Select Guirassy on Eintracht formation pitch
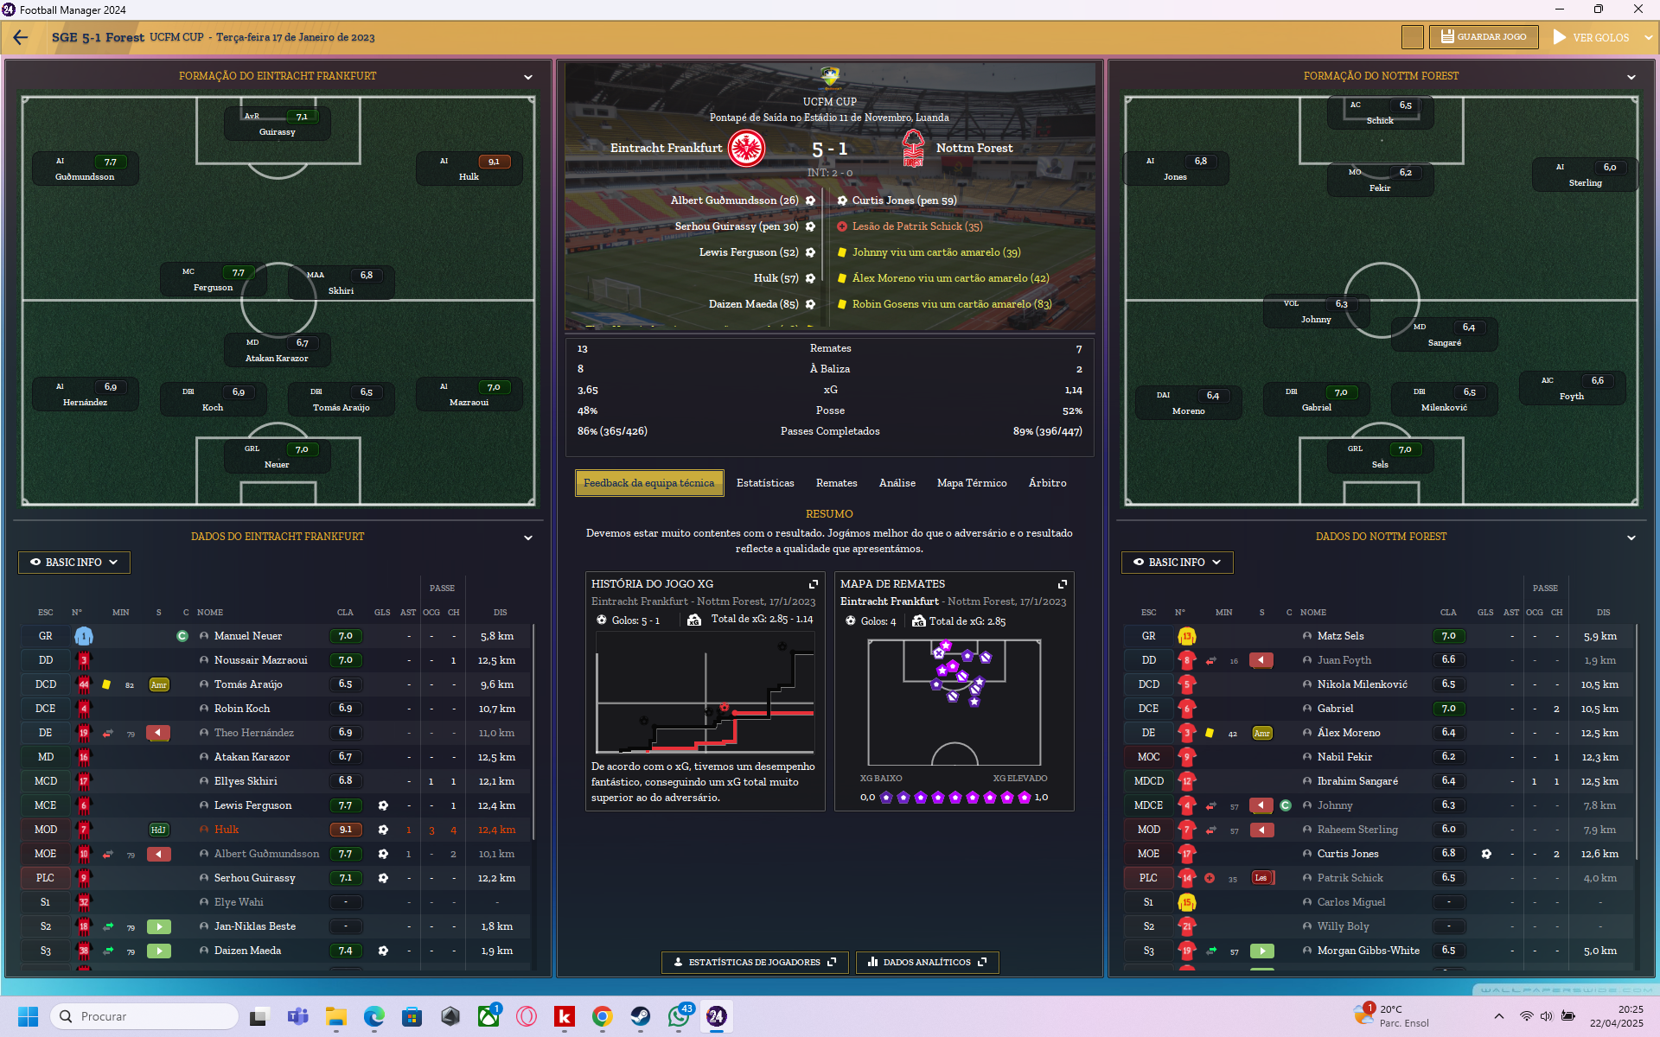The image size is (1660, 1037). [277, 124]
